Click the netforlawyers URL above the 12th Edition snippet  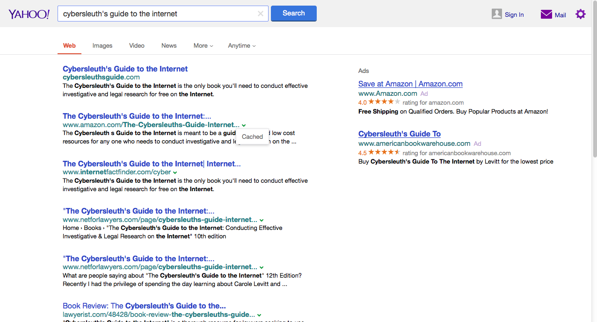pyautogui.click(x=160, y=267)
